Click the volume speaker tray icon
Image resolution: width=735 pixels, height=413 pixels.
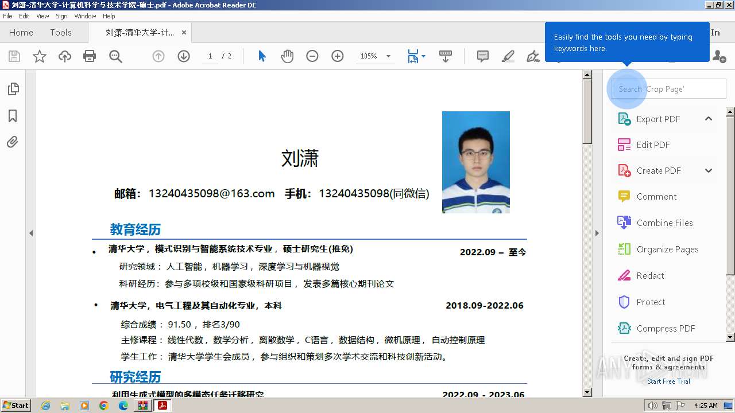pyautogui.click(x=653, y=406)
